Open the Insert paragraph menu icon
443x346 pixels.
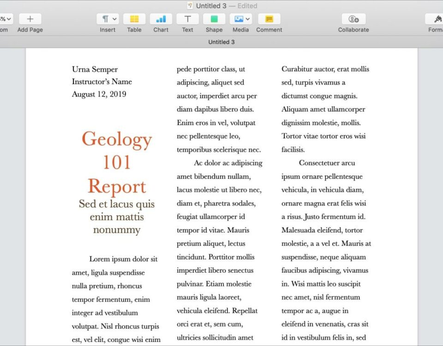pos(105,19)
